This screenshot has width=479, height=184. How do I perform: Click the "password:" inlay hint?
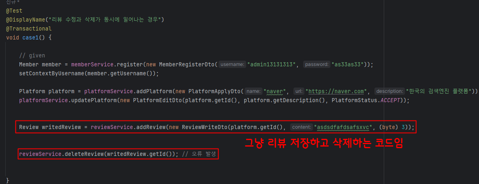point(317,65)
